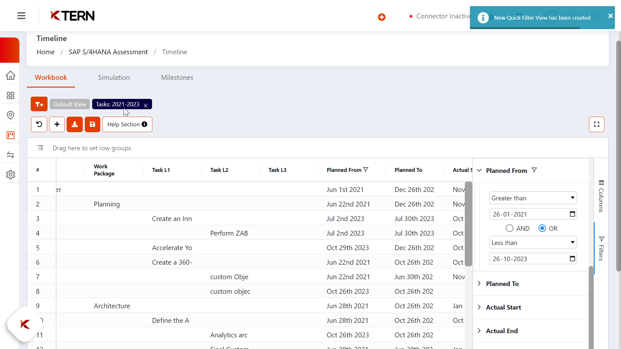Collapse the Planned From filter section
This screenshot has width=621, height=349.
click(479, 170)
